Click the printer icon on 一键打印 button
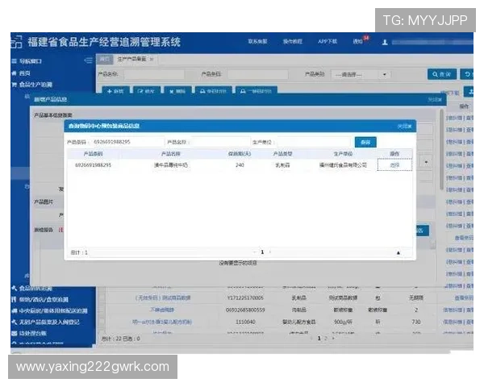484x387 pixels. [x=243, y=91]
